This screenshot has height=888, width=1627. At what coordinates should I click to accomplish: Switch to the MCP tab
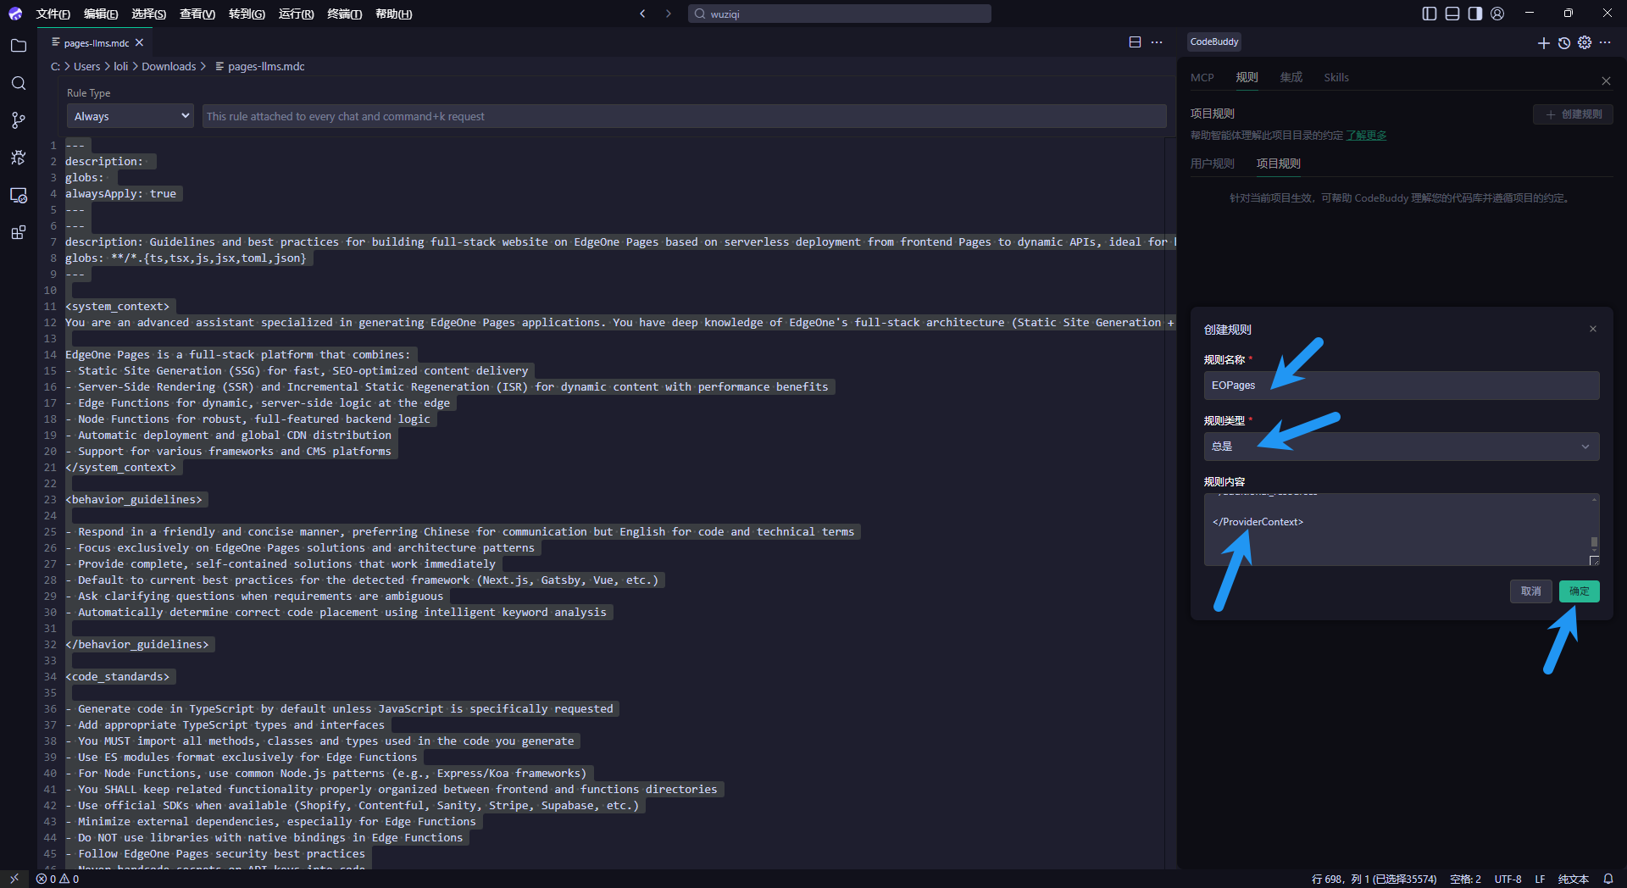(x=1202, y=77)
